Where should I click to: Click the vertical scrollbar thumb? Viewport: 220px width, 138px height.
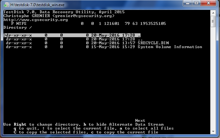coord(213,21)
